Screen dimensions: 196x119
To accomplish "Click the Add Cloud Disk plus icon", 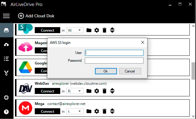I will pos(21,16).
